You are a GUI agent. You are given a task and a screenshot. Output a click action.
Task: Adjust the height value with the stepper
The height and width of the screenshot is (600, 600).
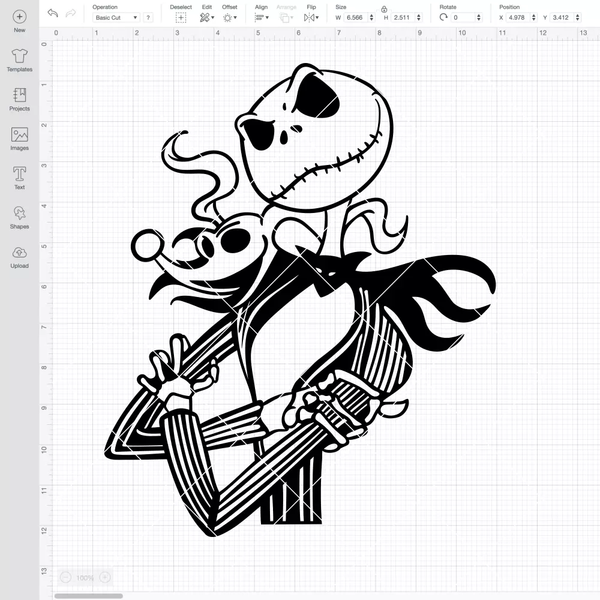coord(419,17)
